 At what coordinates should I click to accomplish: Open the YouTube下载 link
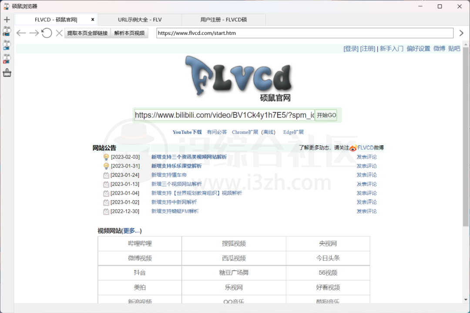pyautogui.click(x=187, y=132)
